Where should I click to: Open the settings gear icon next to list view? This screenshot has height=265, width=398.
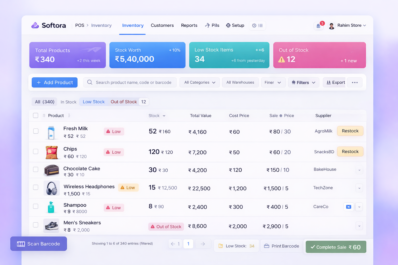click(x=254, y=26)
